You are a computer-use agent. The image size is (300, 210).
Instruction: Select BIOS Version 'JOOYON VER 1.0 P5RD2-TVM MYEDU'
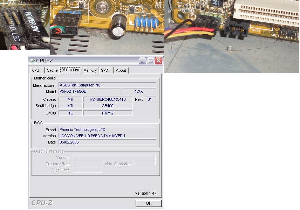coord(107,136)
